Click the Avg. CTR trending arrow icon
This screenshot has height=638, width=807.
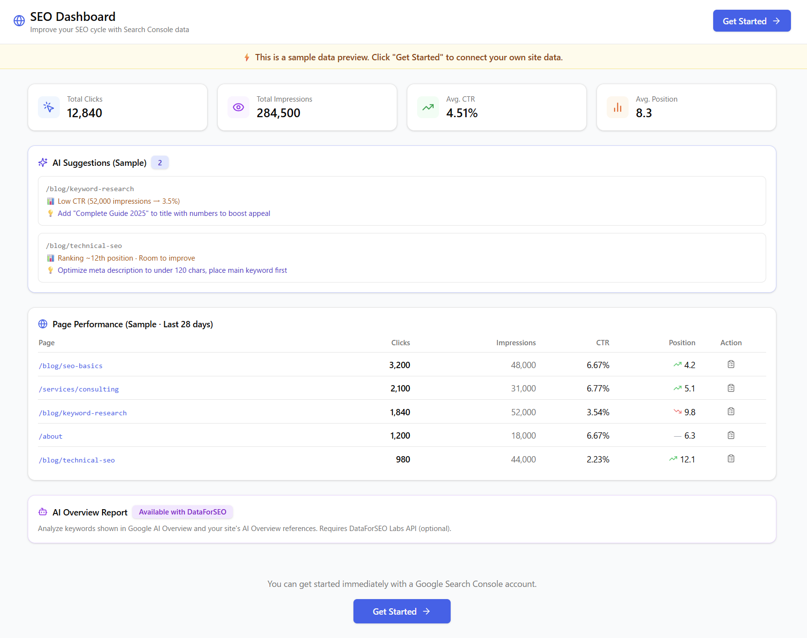(x=428, y=107)
